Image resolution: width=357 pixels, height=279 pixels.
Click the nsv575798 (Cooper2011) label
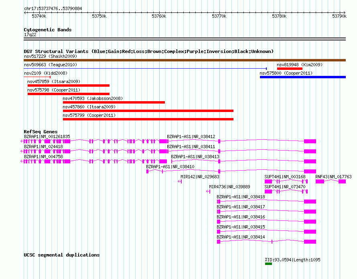pyautogui.click(x=54, y=90)
